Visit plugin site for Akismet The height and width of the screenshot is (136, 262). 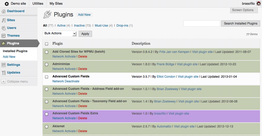[184, 126]
